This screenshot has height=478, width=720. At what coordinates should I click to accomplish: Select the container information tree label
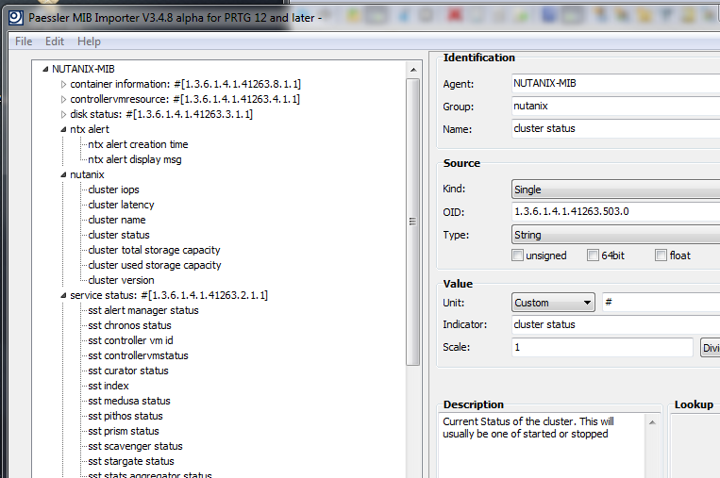point(186,85)
